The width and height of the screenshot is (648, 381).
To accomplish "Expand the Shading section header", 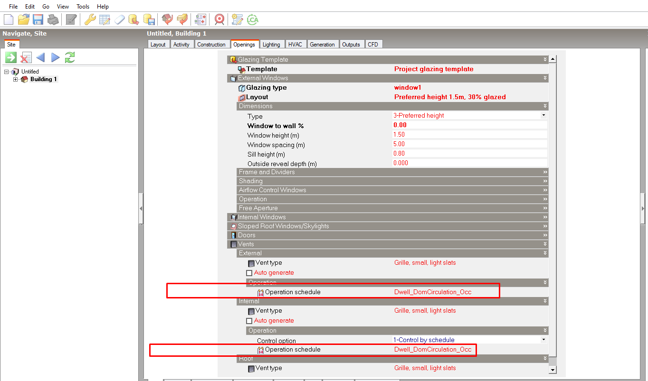I will click(392, 181).
